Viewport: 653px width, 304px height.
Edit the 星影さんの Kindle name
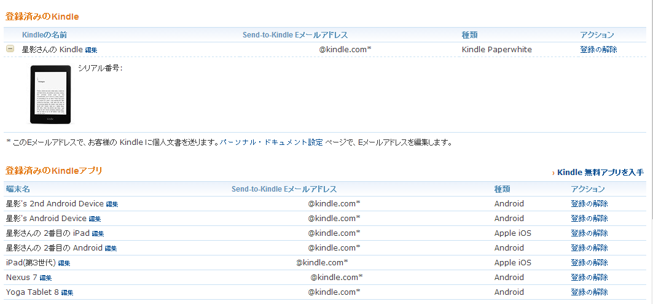pyautogui.click(x=91, y=50)
